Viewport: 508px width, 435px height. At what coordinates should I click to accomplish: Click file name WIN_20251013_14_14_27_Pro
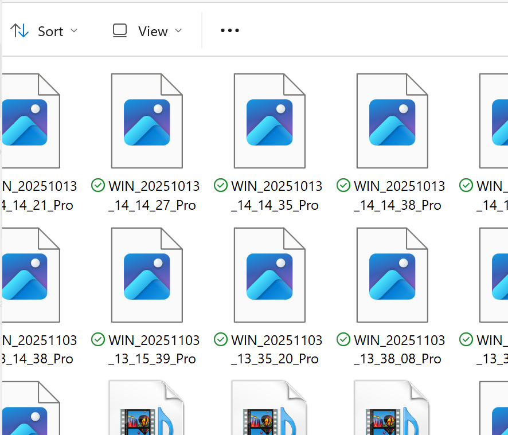[154, 195]
